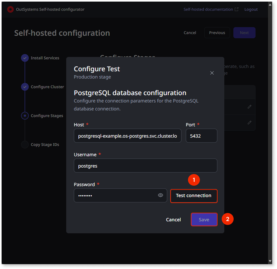Click the external link icon beside documentation

click(237, 9)
